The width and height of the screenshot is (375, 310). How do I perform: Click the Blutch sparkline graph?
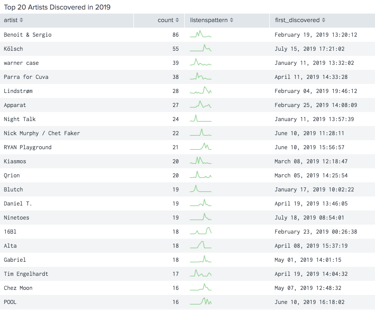click(201, 189)
